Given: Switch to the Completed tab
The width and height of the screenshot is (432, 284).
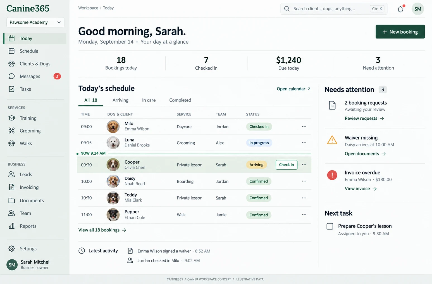Looking at the screenshot, I should 180,100.
